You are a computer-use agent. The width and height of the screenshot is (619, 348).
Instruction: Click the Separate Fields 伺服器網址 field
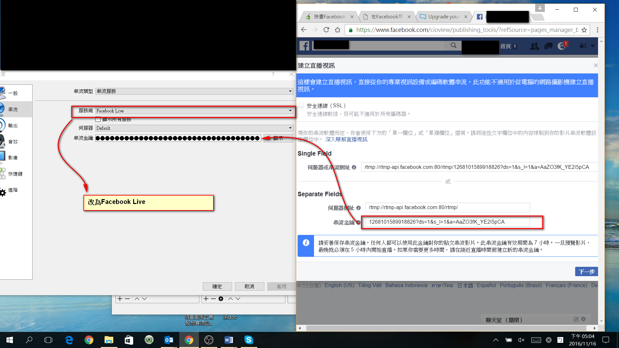tap(447, 208)
